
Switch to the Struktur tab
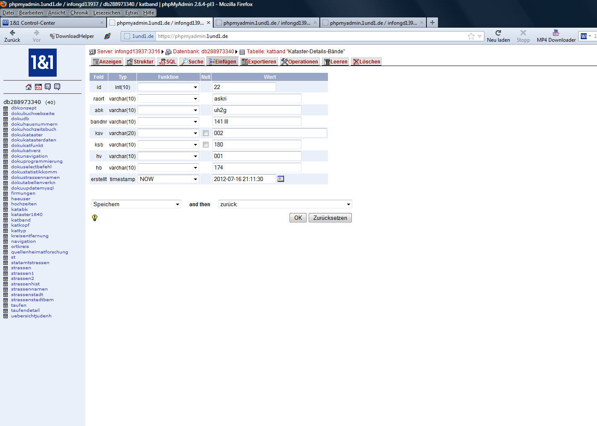point(140,62)
